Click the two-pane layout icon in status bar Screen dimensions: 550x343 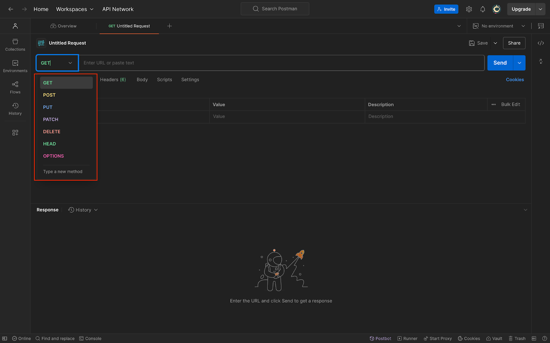point(534,339)
